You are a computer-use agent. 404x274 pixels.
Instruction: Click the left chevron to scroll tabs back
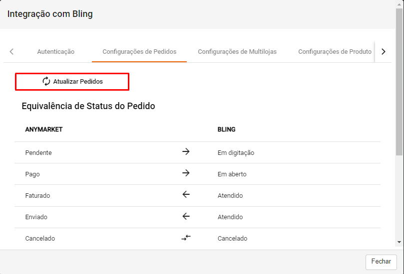11,52
